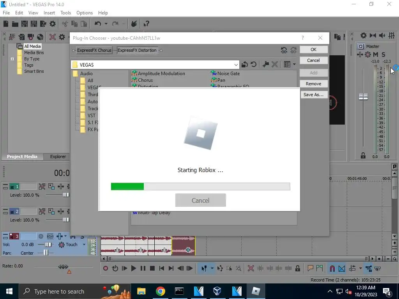Viewport: 399px width, 299px height.
Task: Toggle Loop Playback button
Action: 115,268
